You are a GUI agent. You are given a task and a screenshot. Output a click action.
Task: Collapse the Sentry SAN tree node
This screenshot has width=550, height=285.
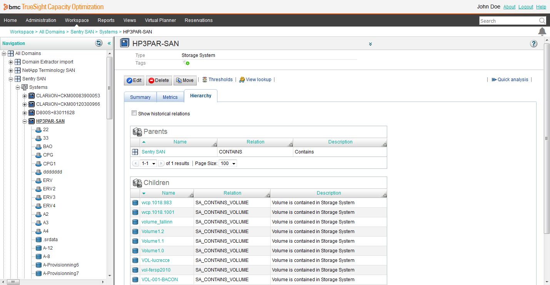(x=11, y=79)
